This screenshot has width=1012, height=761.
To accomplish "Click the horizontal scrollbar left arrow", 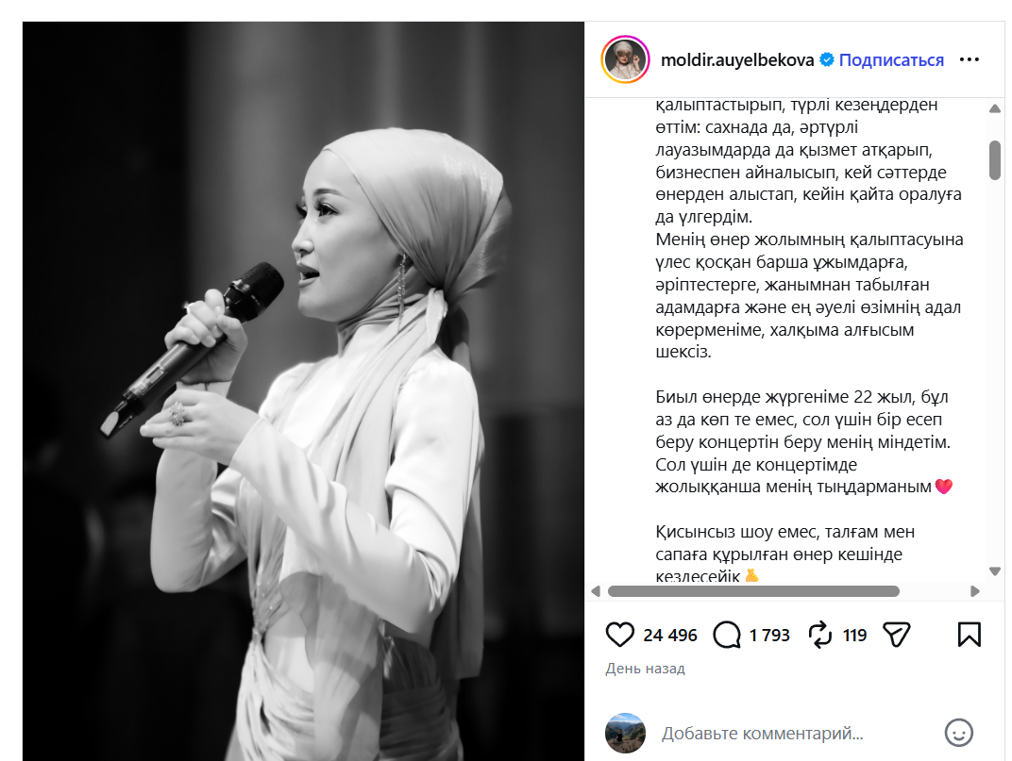I will [596, 591].
